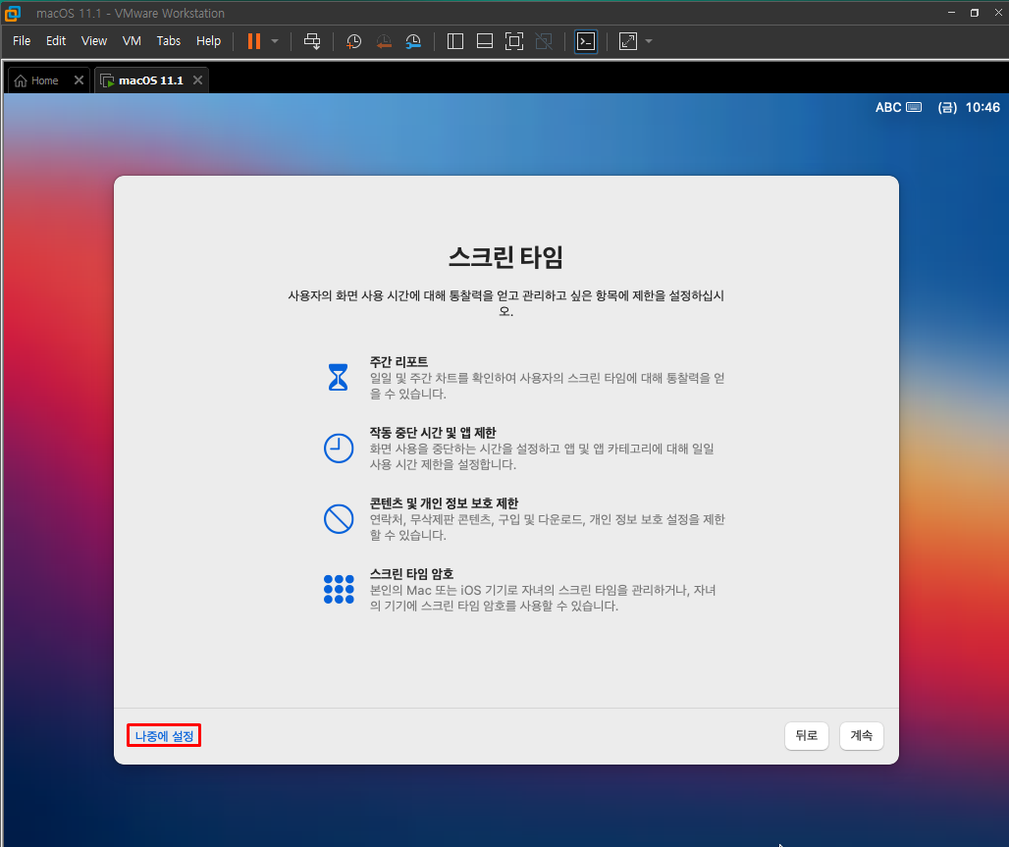The width and height of the screenshot is (1009, 847).
Task: Toggle the library sidebar panel icon
Action: click(455, 41)
